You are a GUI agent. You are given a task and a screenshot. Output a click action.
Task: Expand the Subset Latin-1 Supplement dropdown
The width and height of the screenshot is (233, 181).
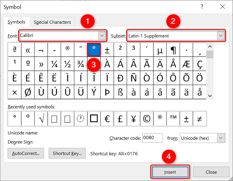pos(220,36)
